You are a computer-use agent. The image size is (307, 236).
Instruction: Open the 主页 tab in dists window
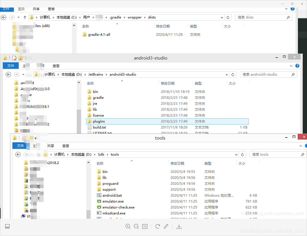tap(21, 9)
